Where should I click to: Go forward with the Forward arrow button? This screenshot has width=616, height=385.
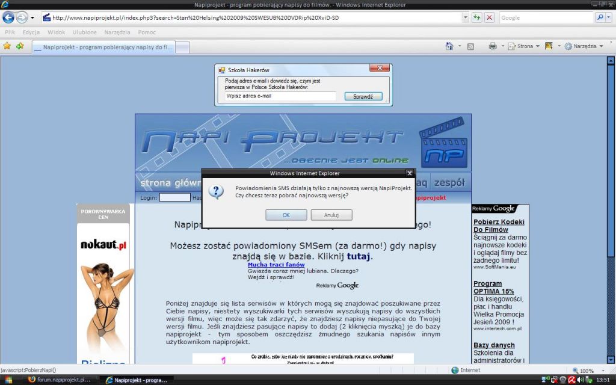pos(22,17)
